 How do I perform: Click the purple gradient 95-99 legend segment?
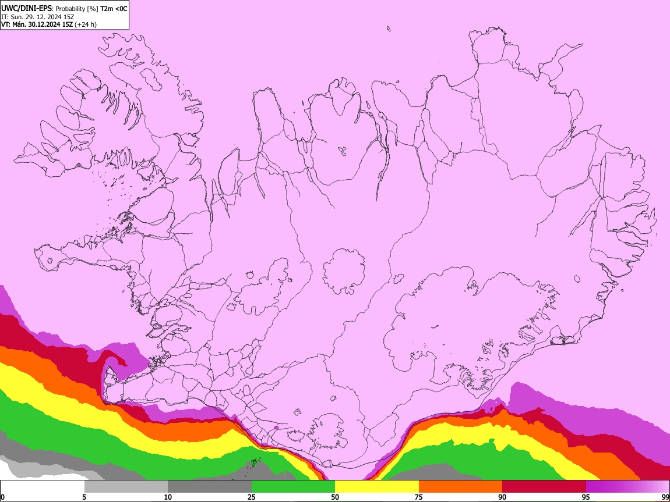point(627,486)
